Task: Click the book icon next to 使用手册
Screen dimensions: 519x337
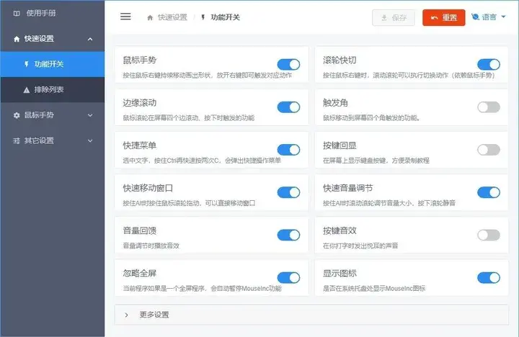Action: click(17, 13)
